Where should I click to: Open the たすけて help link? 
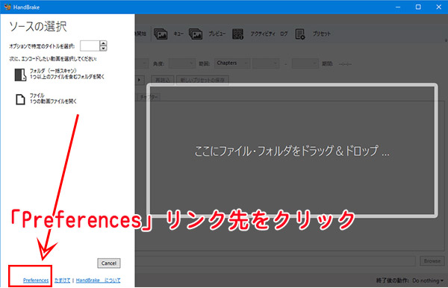(62, 281)
